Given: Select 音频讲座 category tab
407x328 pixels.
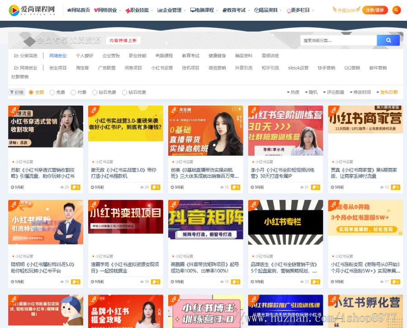Looking at the screenshot, I should click(x=270, y=55).
